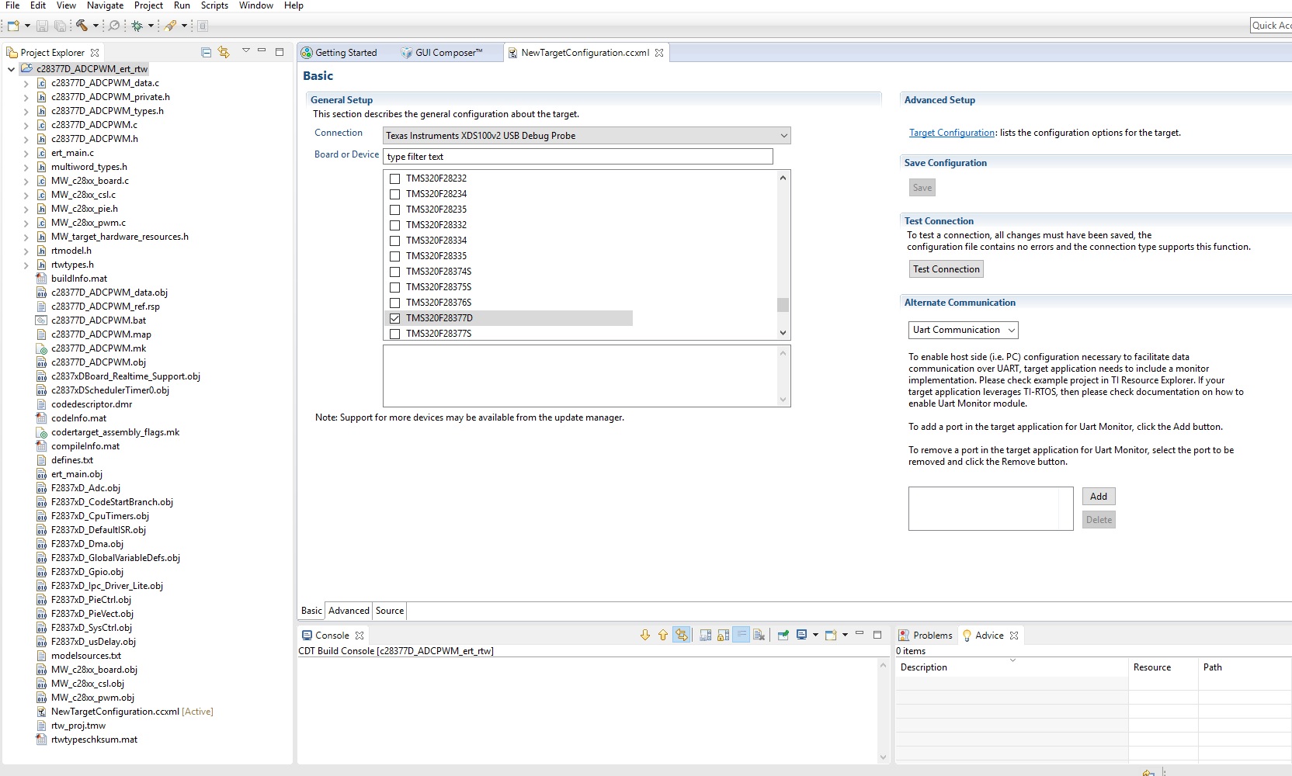Open the Scripts menu
This screenshot has width=1292, height=776.
click(x=214, y=5)
